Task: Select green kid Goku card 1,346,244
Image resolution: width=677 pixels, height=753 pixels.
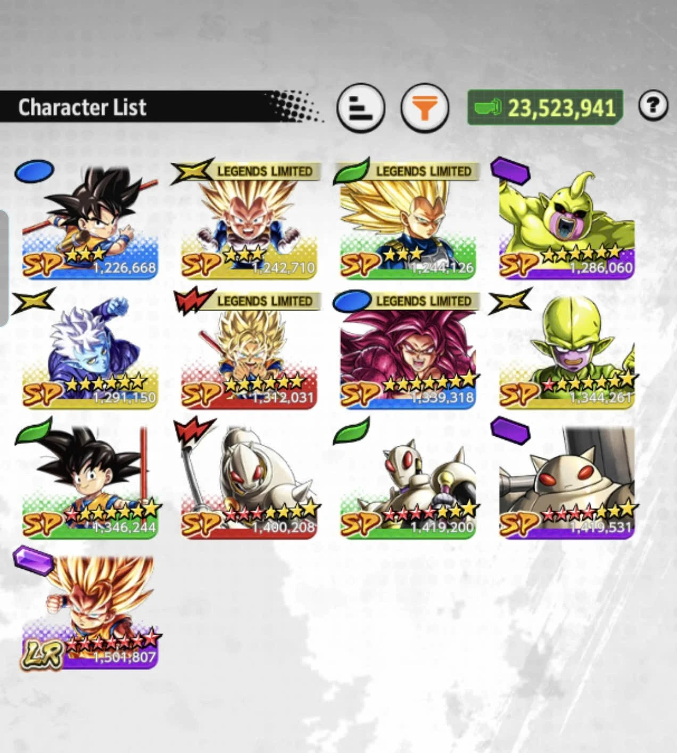Action: click(x=89, y=481)
